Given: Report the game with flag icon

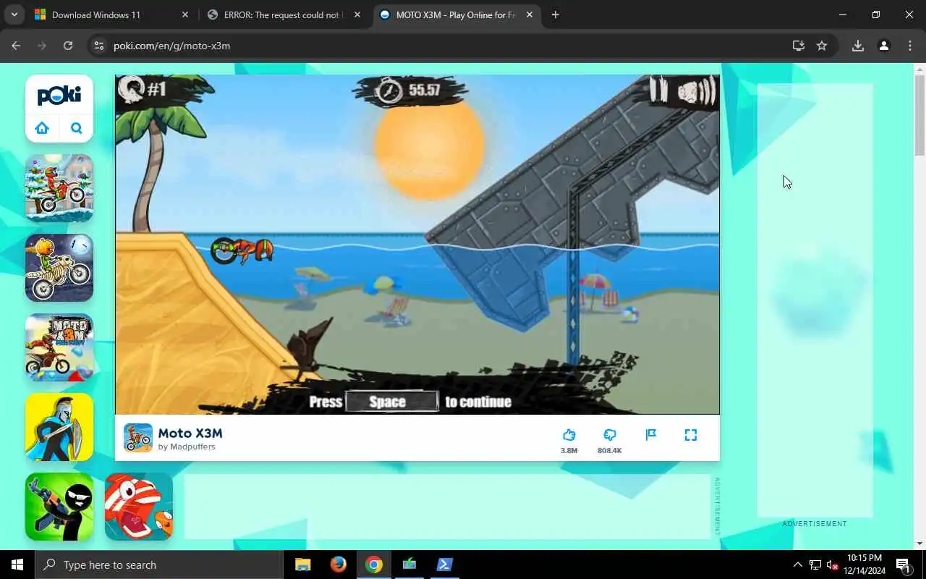Looking at the screenshot, I should (650, 435).
